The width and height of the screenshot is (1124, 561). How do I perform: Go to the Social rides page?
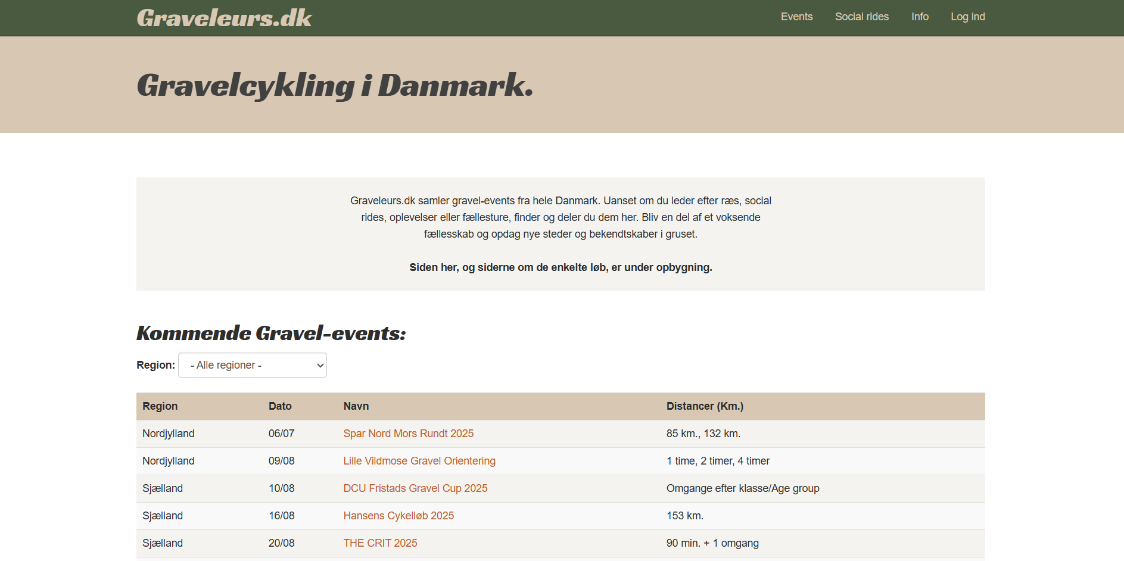tap(861, 17)
